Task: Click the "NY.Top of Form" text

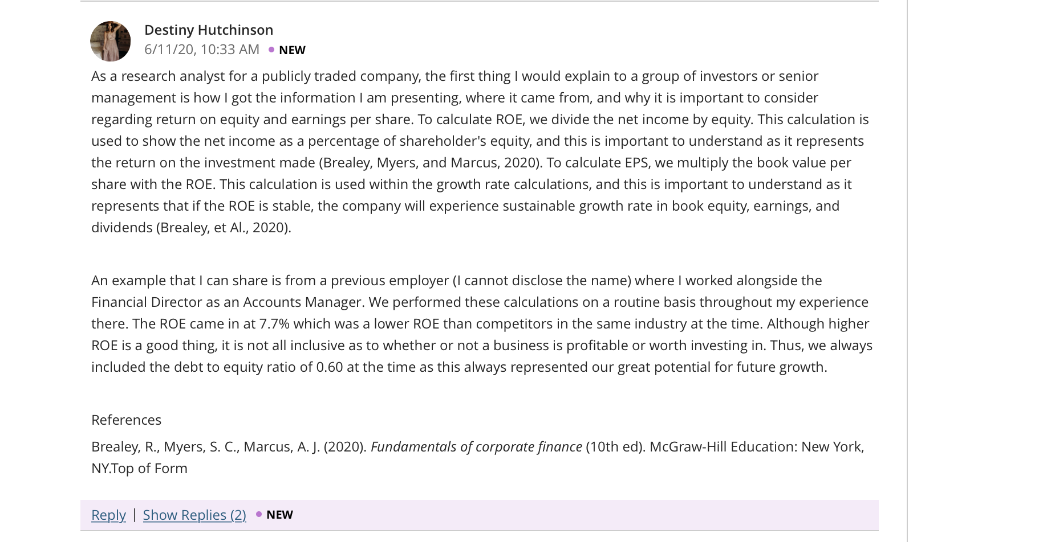Action: (x=139, y=468)
